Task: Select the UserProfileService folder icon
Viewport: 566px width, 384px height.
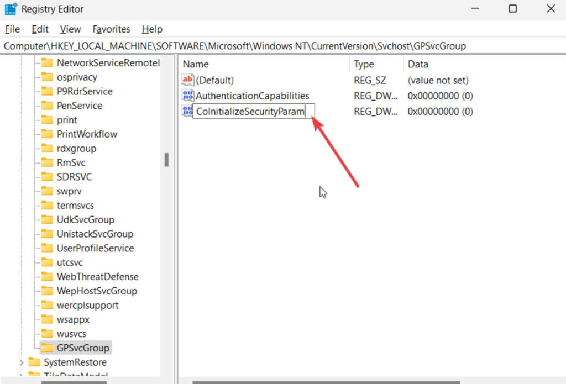Action: pyautogui.click(x=47, y=248)
